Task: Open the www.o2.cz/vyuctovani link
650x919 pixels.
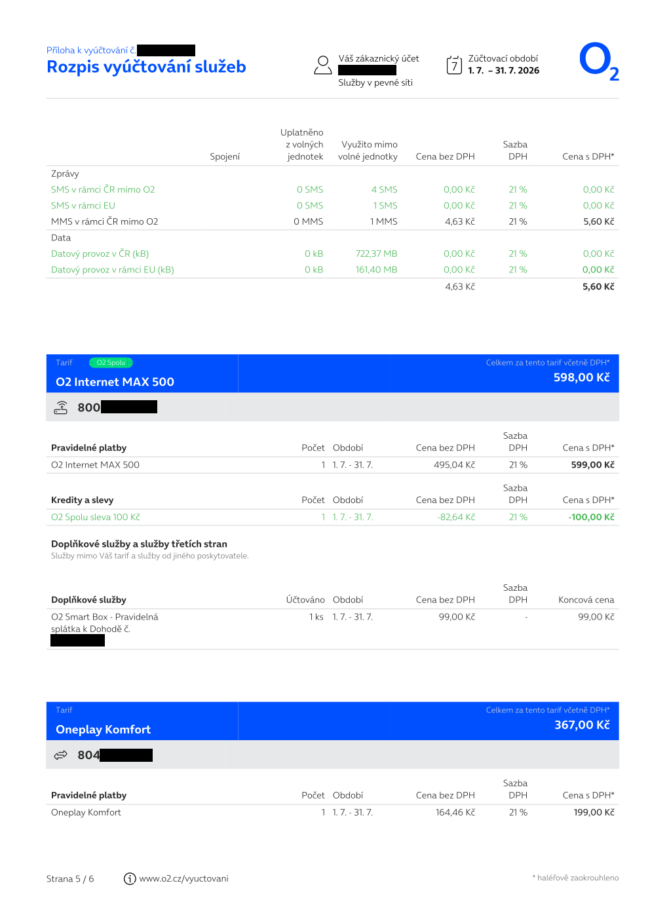Action: click(183, 878)
